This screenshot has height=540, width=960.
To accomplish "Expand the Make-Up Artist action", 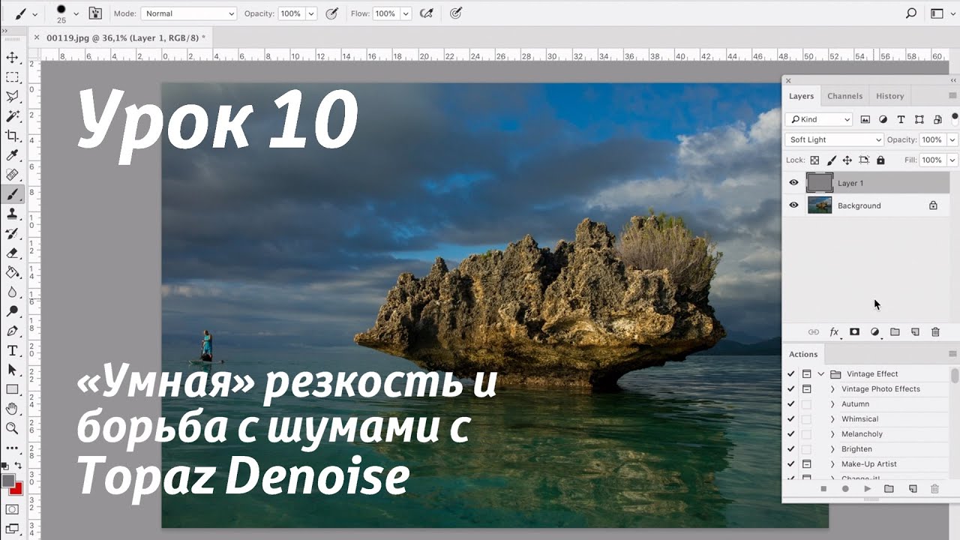I will [832, 463].
